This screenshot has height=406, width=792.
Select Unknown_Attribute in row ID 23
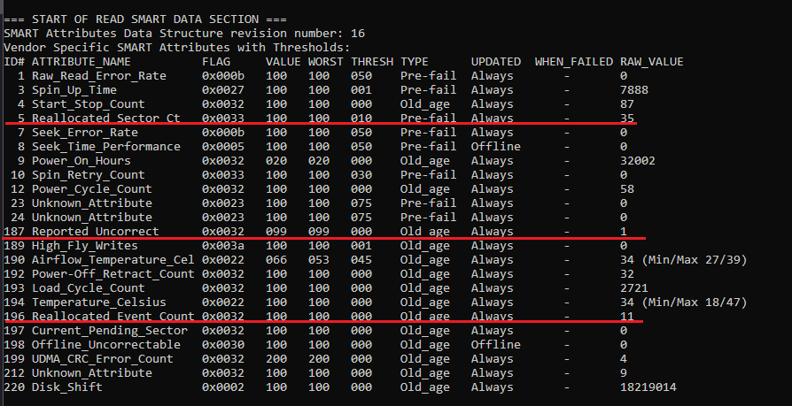click(x=92, y=203)
